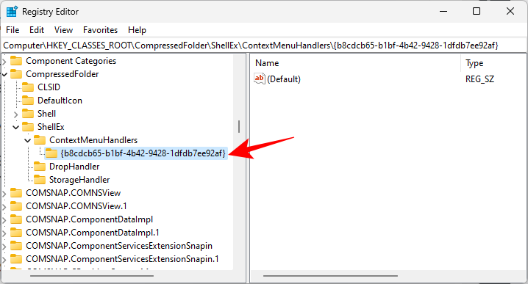The height and width of the screenshot is (284, 528).
Task: Collapse the CompressedFolder key
Action: [4, 74]
